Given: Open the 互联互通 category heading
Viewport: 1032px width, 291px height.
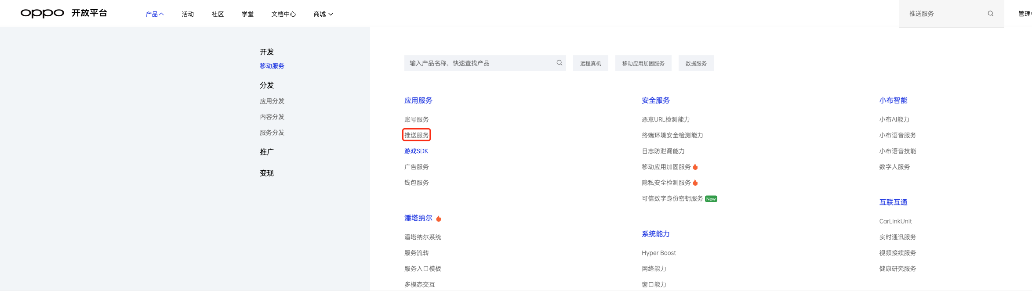Looking at the screenshot, I should 893,202.
